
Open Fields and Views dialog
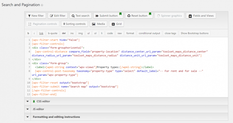tap(201, 16)
